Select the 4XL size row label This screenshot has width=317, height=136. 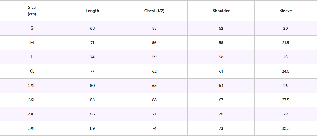coord(32,114)
